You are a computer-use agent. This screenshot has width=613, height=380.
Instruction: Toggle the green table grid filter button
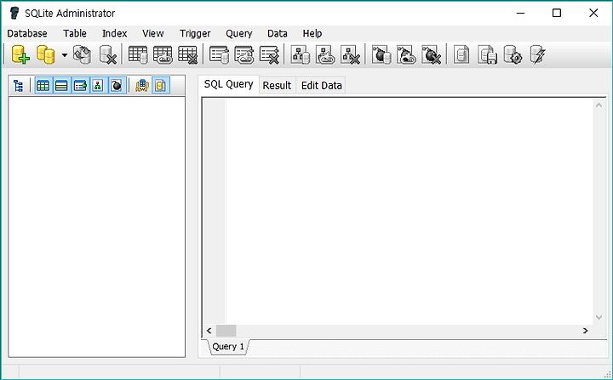43,86
